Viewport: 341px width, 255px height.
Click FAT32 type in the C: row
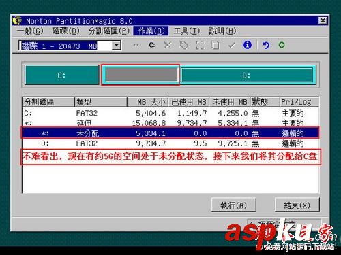87,113
